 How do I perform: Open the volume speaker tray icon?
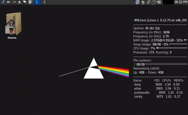[x=159, y=2]
